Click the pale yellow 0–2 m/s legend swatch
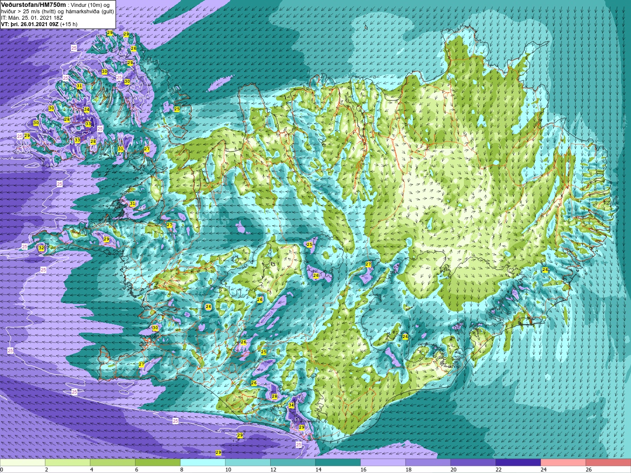Viewport: 631px width, 473px height. tap(23, 463)
